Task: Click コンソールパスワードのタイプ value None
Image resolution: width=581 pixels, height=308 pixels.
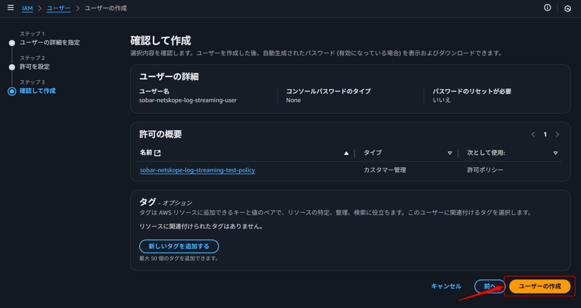Action: coord(294,100)
